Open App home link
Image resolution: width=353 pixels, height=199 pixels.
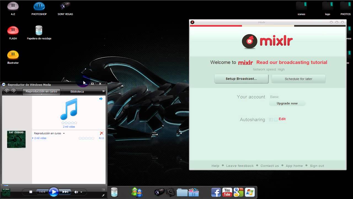[294, 166]
